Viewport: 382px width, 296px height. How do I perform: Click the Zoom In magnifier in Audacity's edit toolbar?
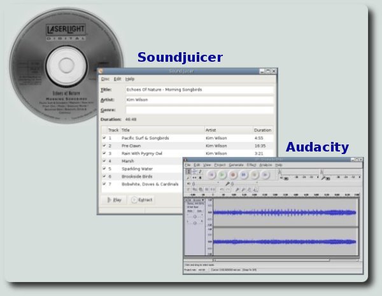237,190
